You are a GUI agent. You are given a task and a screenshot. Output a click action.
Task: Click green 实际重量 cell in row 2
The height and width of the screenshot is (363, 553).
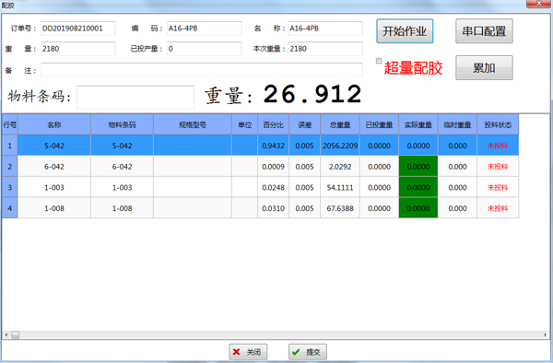click(x=418, y=167)
